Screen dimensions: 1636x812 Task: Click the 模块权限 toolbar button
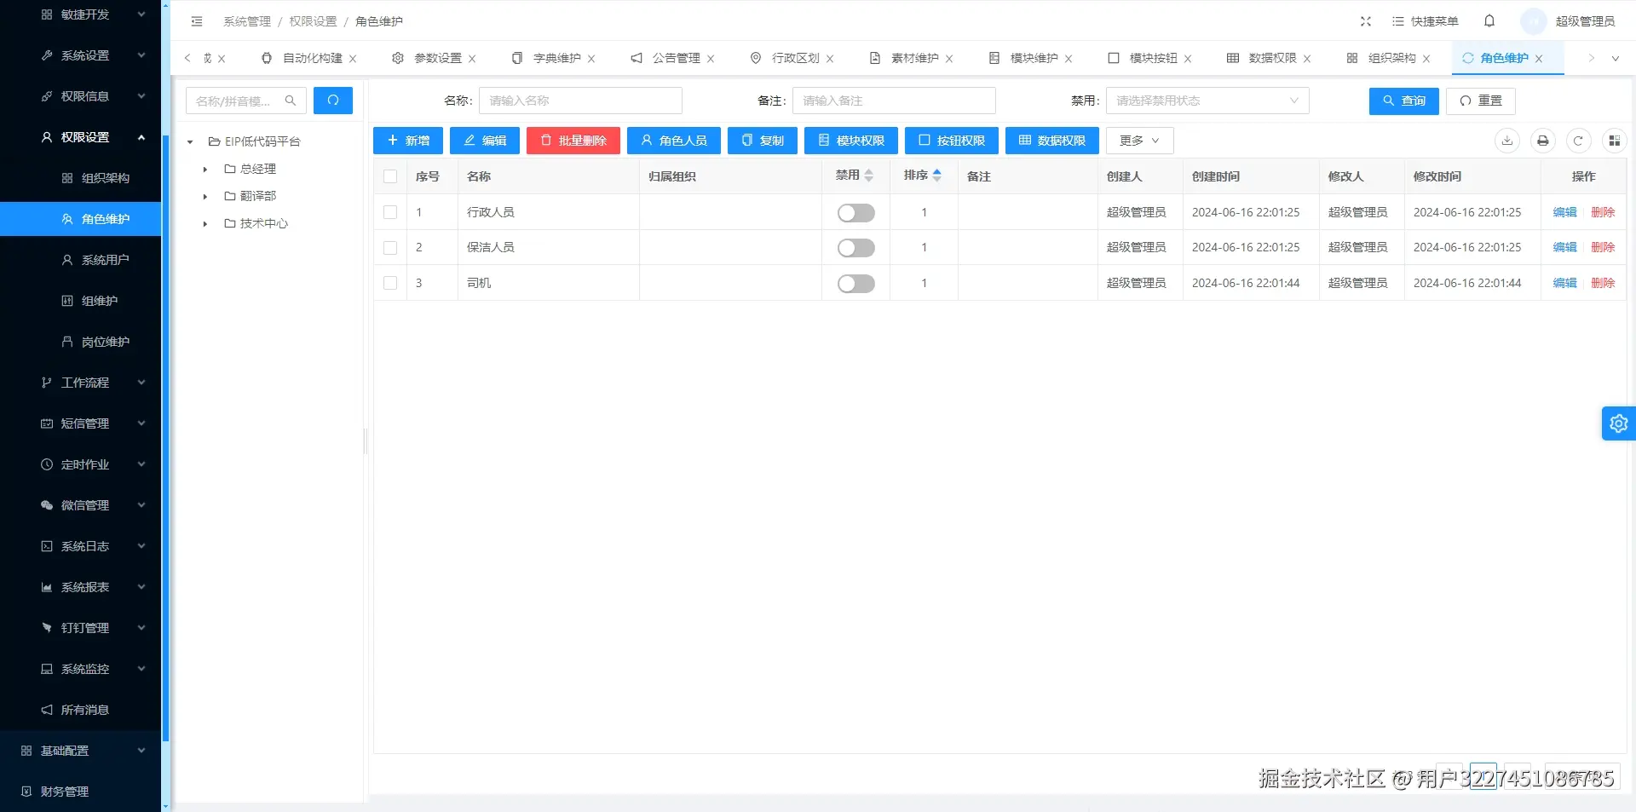tap(851, 141)
